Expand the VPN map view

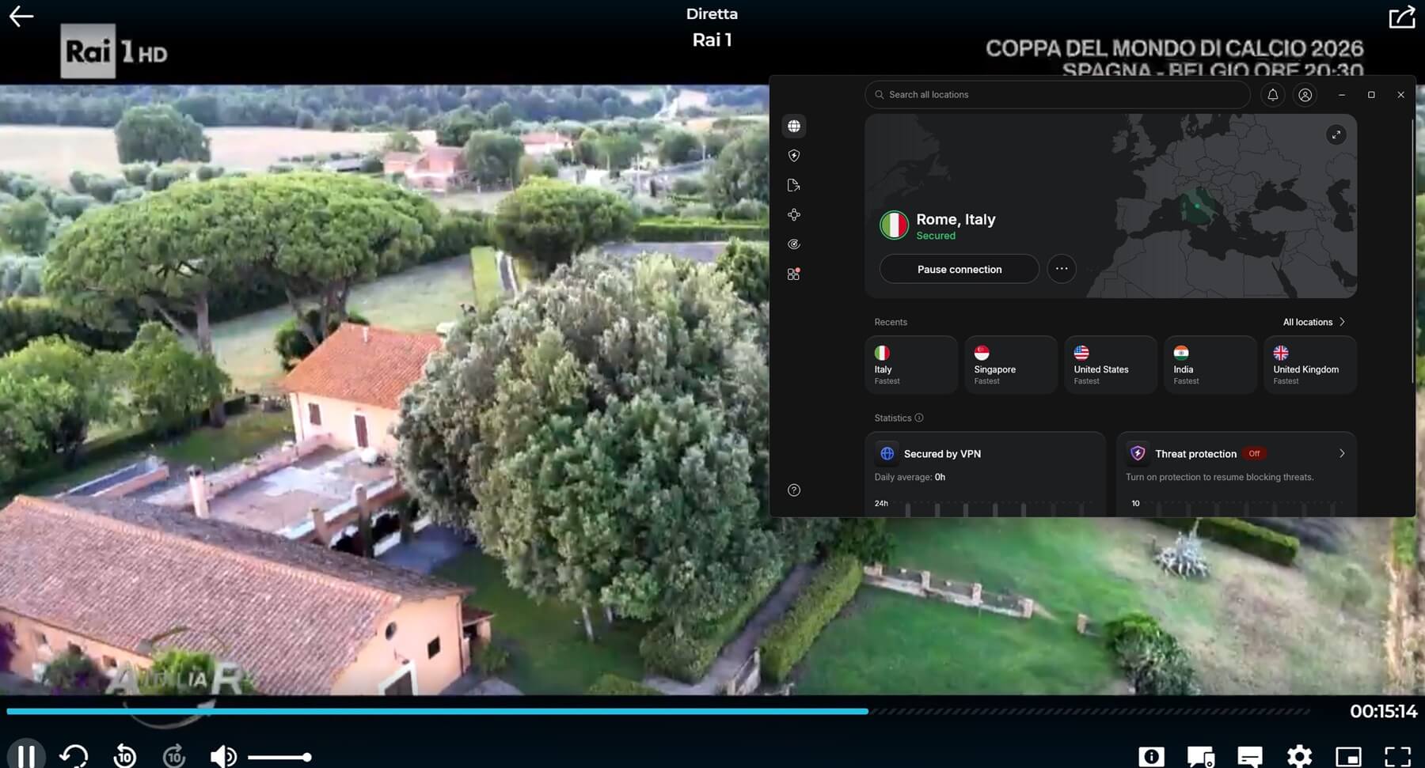tap(1336, 134)
